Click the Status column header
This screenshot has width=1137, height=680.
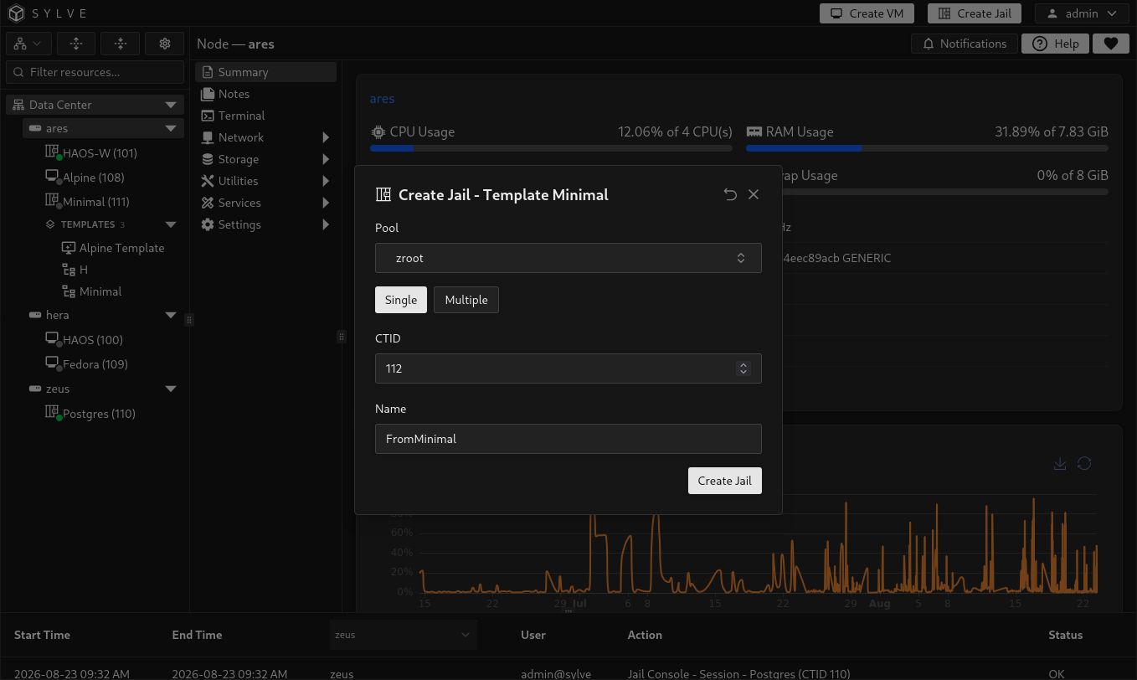(x=1065, y=635)
